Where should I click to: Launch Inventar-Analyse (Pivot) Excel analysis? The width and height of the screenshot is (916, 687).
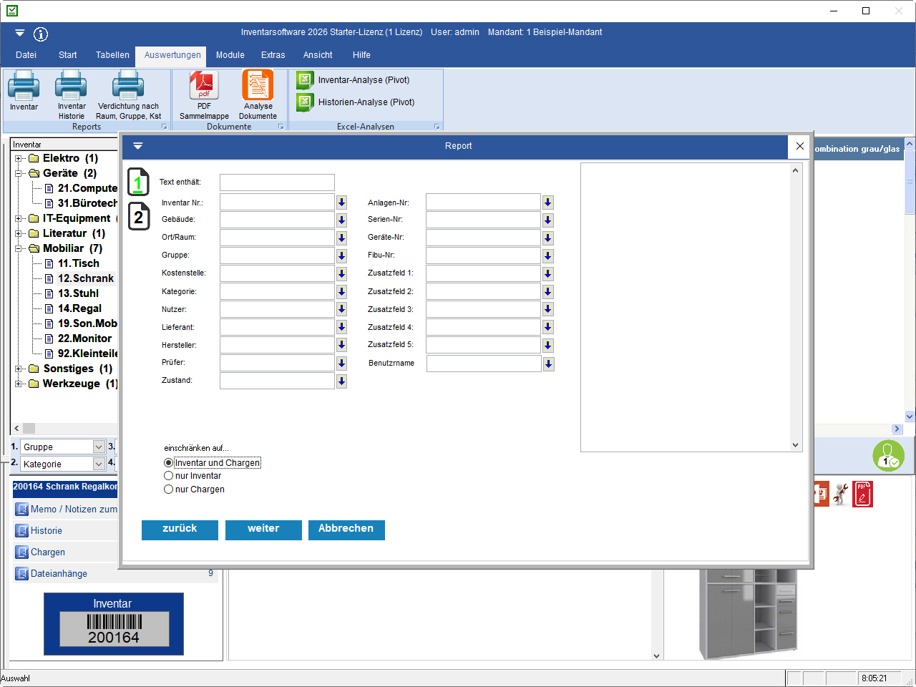point(354,80)
